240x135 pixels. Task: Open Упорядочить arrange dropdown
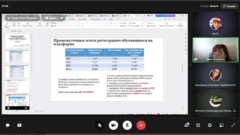tap(124, 26)
